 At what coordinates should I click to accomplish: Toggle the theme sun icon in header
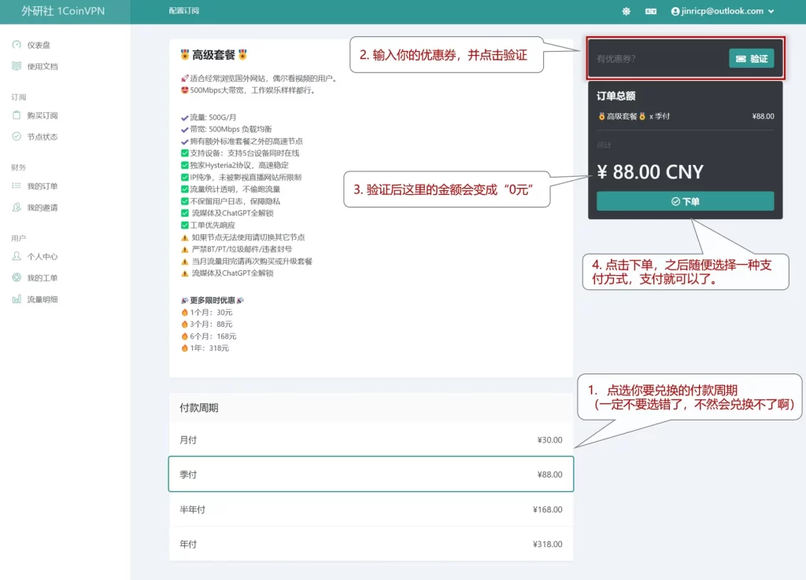pos(626,11)
